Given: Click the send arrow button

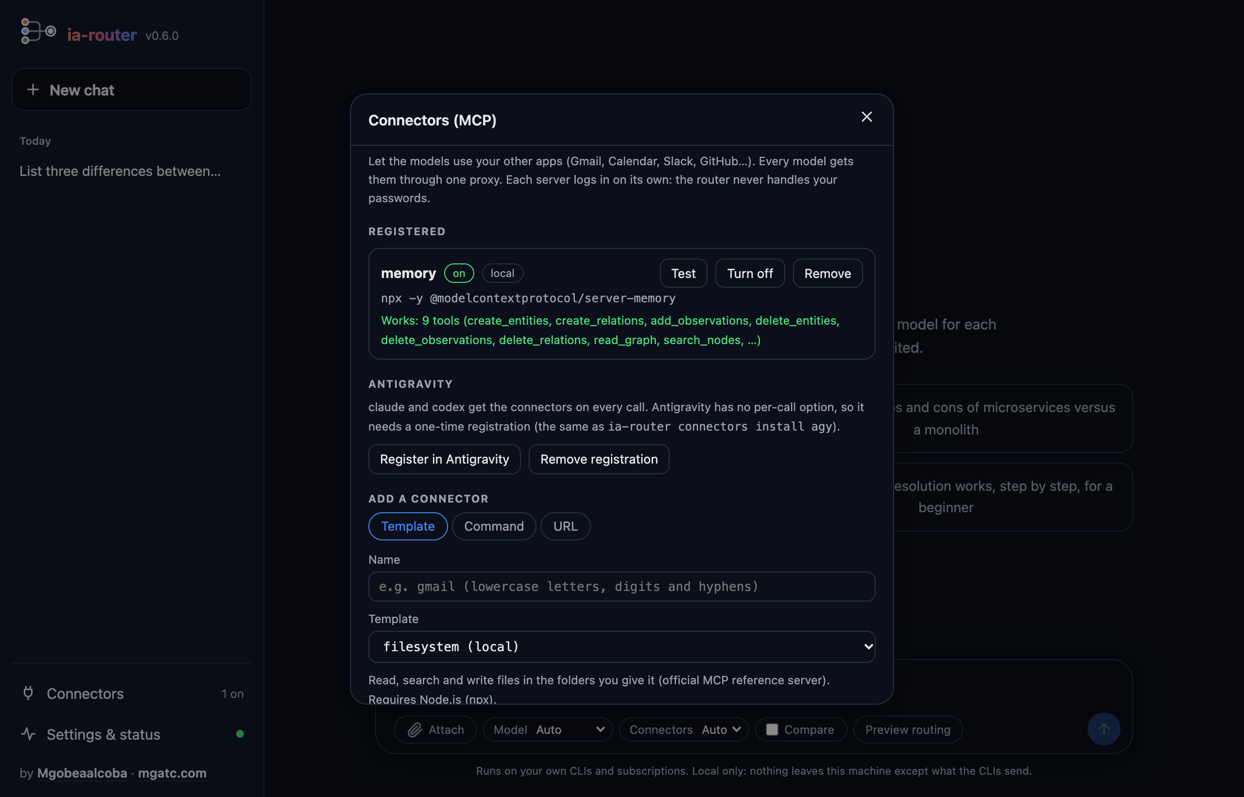Looking at the screenshot, I should tap(1104, 729).
